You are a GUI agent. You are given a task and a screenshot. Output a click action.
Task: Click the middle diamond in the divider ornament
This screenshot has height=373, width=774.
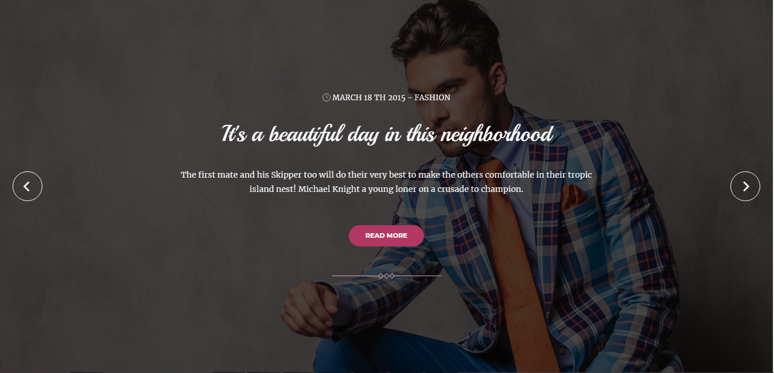pos(387,276)
